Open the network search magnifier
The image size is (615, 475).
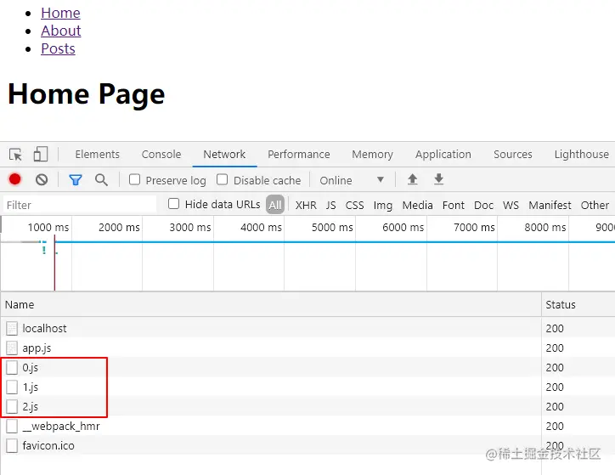[x=101, y=180]
